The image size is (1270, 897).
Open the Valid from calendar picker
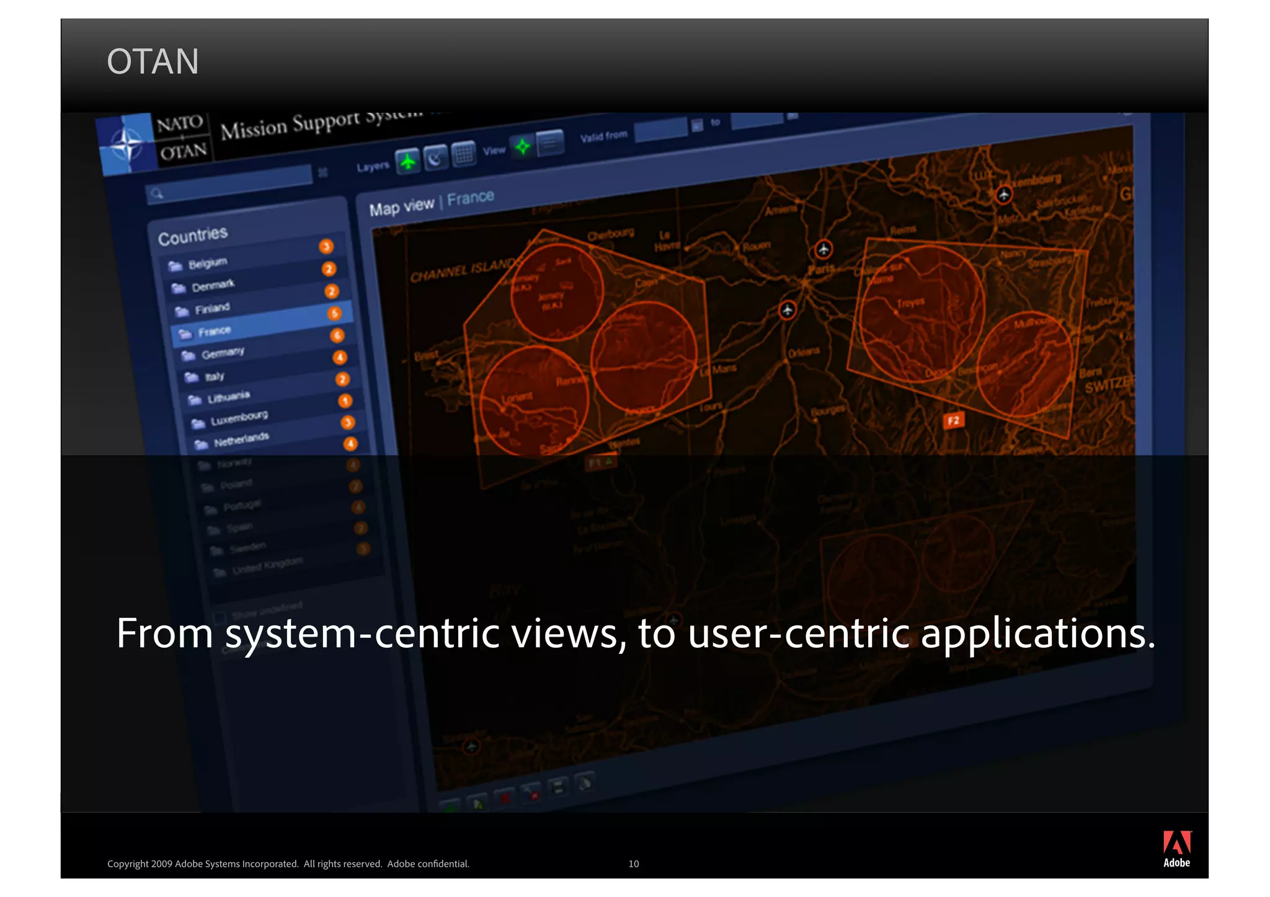pyautogui.click(x=697, y=126)
